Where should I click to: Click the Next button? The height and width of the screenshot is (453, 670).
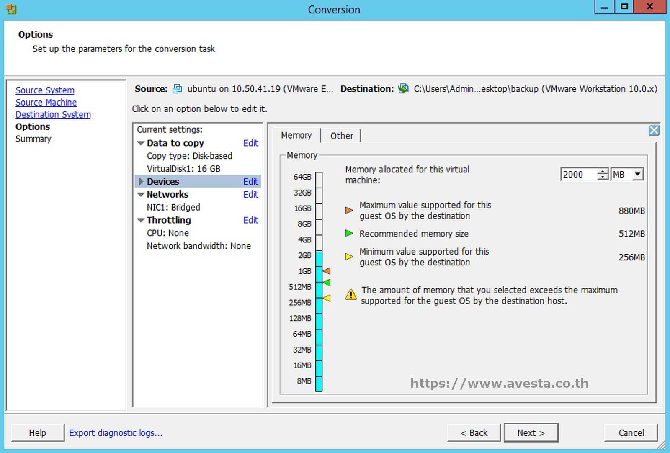[531, 432]
